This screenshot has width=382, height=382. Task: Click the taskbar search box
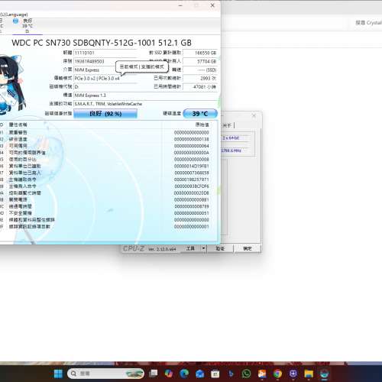point(105,374)
